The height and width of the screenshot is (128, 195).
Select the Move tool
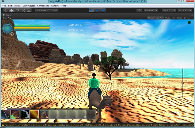tap(12, 10)
